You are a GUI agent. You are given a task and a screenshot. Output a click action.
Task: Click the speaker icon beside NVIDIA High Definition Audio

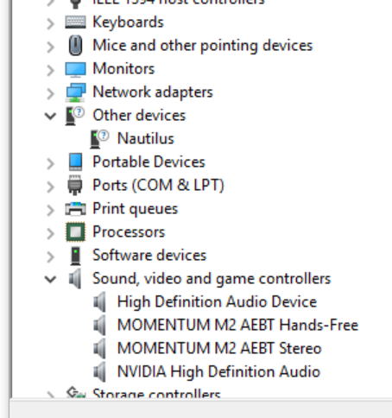[x=99, y=372]
